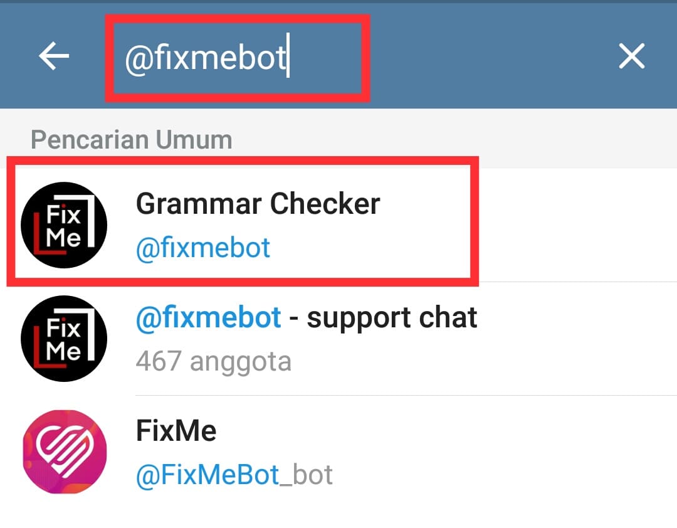Place cursor after @fixmebot text

[x=288, y=56]
